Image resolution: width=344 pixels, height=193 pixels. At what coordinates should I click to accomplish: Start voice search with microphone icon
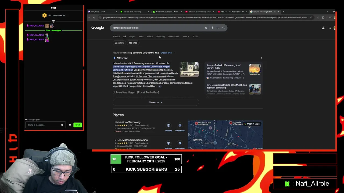point(212,28)
